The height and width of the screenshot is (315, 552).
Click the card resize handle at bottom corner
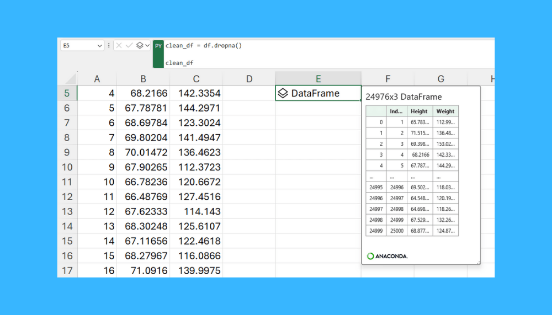click(478, 263)
